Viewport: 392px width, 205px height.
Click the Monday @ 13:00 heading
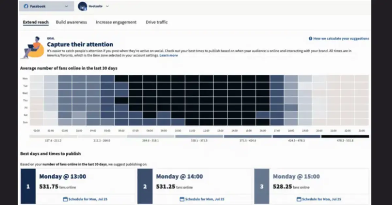pos(63,177)
